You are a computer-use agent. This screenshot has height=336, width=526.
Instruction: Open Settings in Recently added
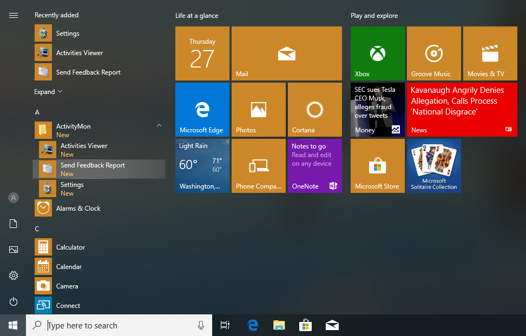[100, 33]
